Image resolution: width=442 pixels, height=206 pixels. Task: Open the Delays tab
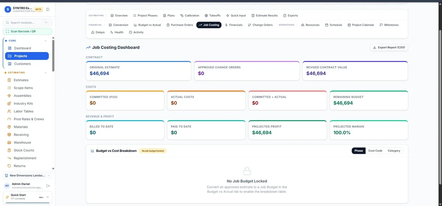[98, 32]
